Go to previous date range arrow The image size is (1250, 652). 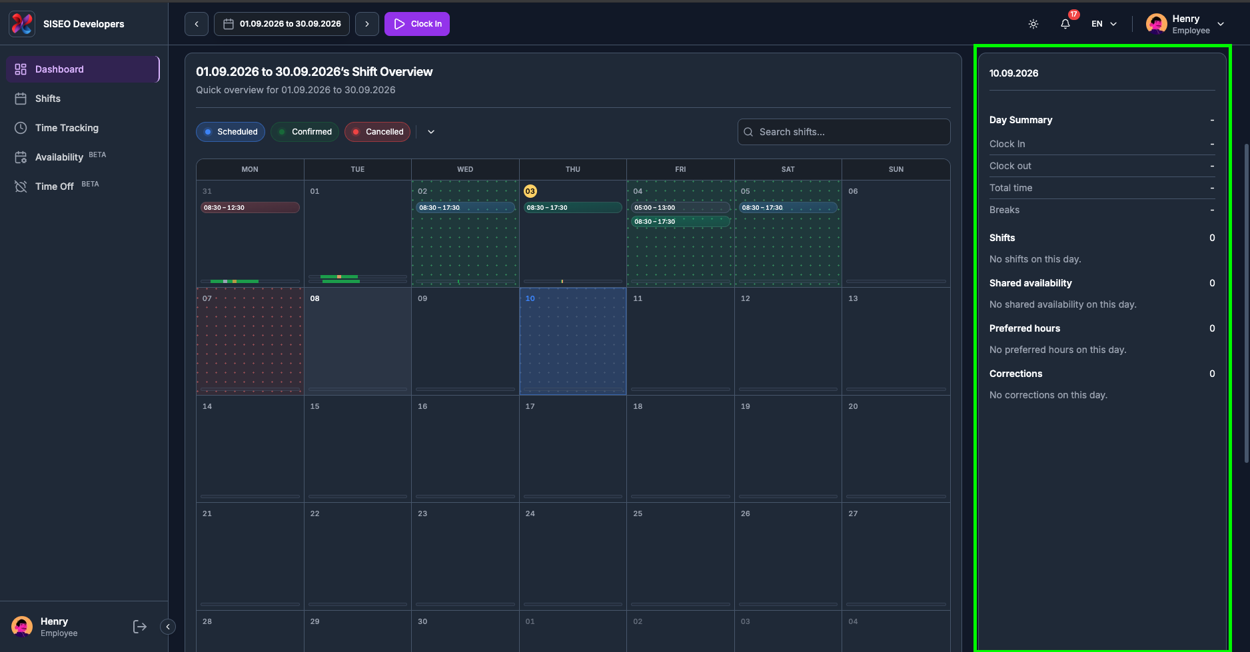[x=197, y=24]
